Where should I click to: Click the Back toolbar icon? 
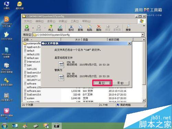point(27,28)
